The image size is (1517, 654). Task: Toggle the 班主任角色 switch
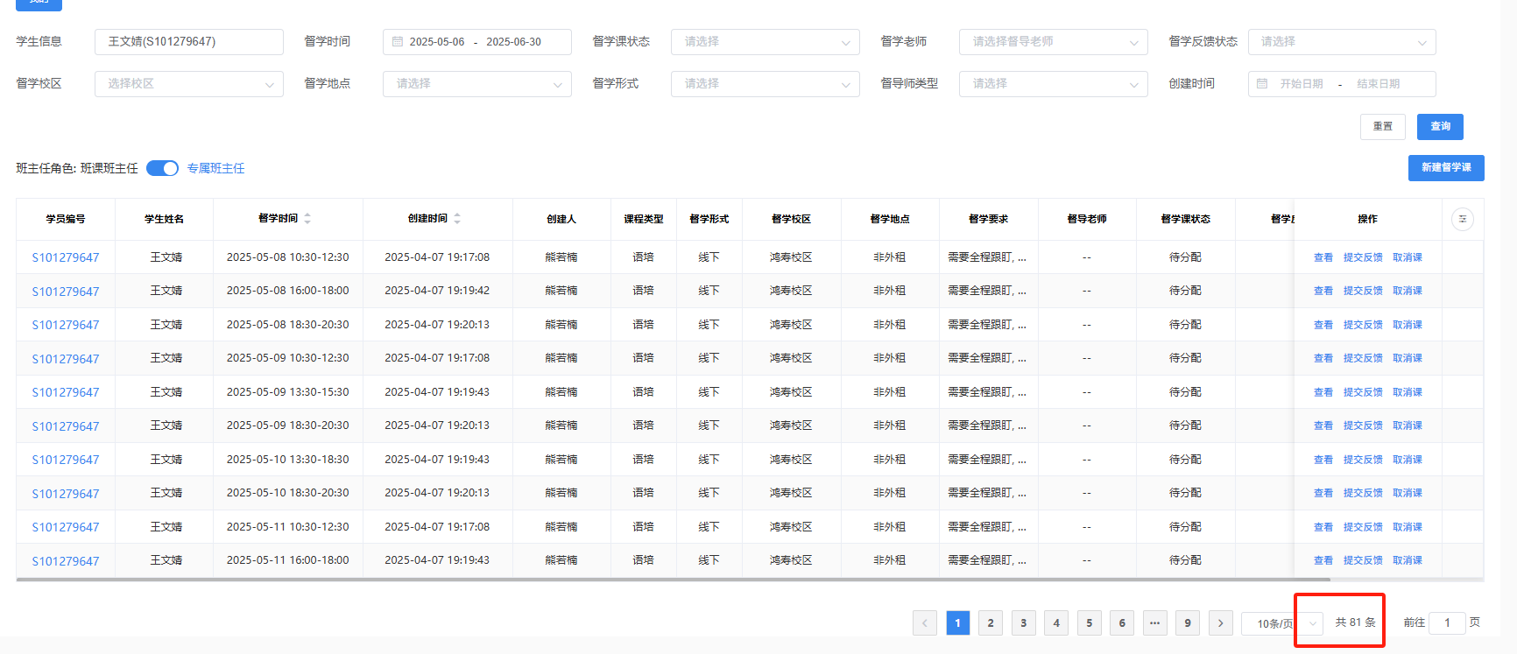(162, 168)
